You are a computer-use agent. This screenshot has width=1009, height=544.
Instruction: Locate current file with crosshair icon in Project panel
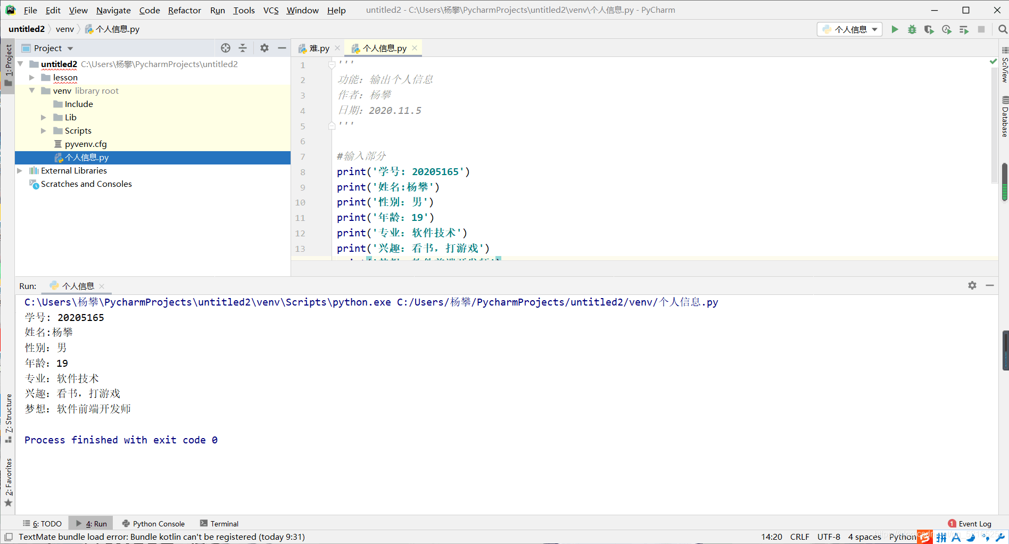pos(226,48)
